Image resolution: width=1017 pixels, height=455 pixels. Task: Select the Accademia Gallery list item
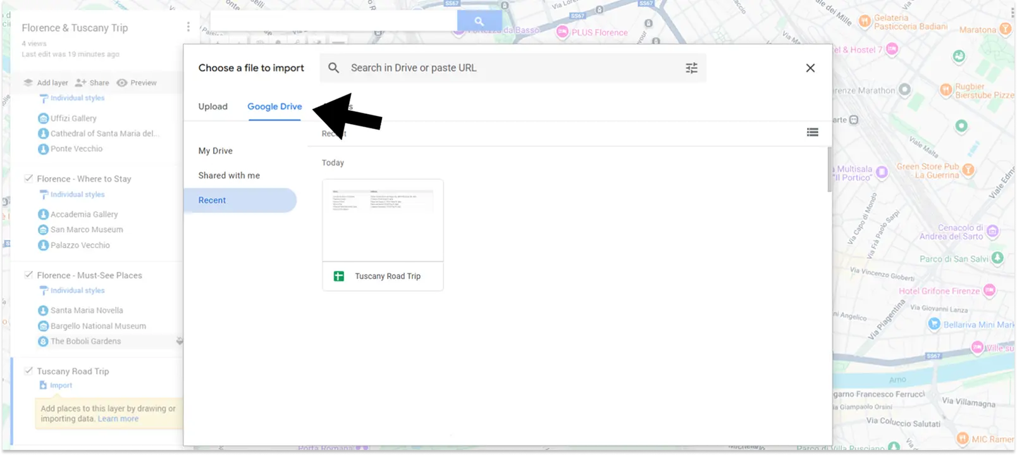click(x=84, y=215)
